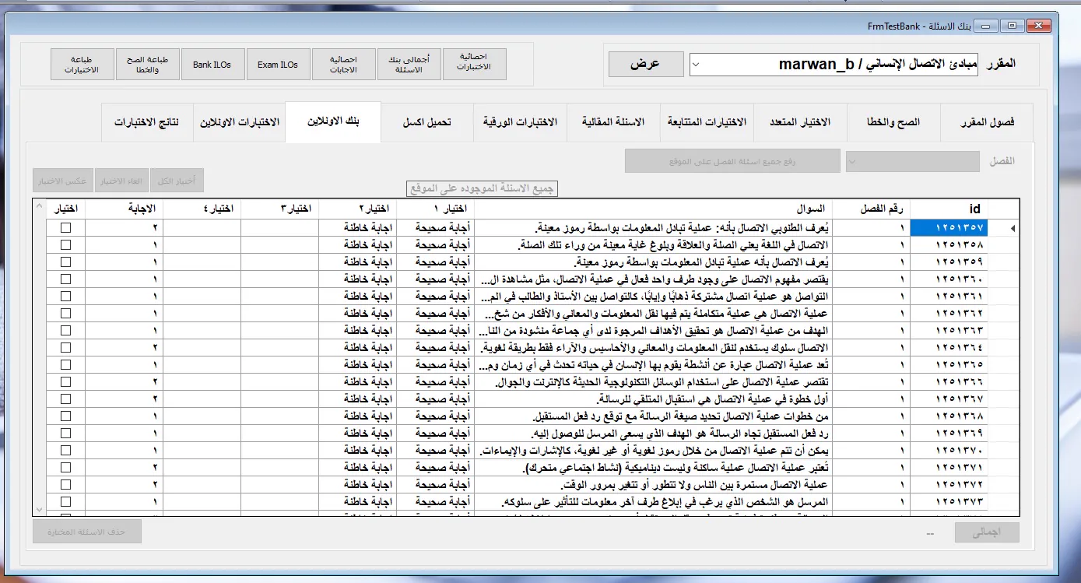This screenshot has height=583, width=1081.
Task: Go to the الاختيار المتعدد tab
Action: click(x=801, y=122)
